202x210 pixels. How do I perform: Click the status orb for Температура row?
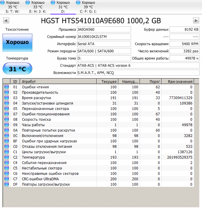click(7, 157)
